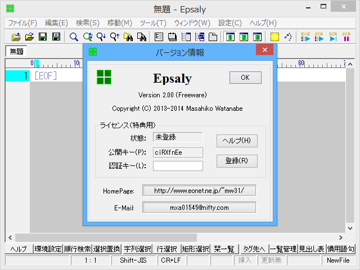Screen dimensions: 360x270
Task: Click the 行選択 function key button
Action: pos(166,249)
